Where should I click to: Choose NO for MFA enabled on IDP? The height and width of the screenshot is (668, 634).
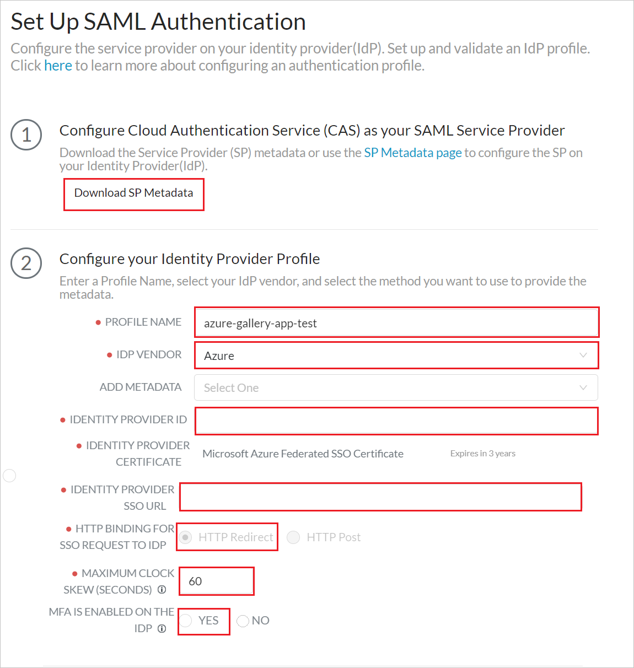point(243,621)
